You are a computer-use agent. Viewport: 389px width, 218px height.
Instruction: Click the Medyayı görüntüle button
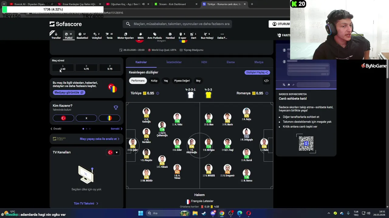(69, 92)
